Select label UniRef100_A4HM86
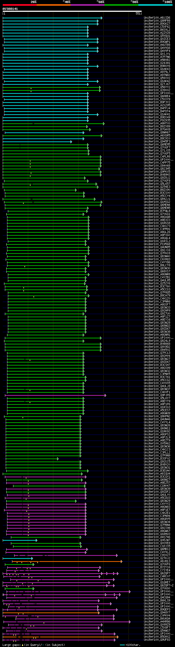This screenshot has height=647, width=175. pyautogui.click(x=157, y=622)
